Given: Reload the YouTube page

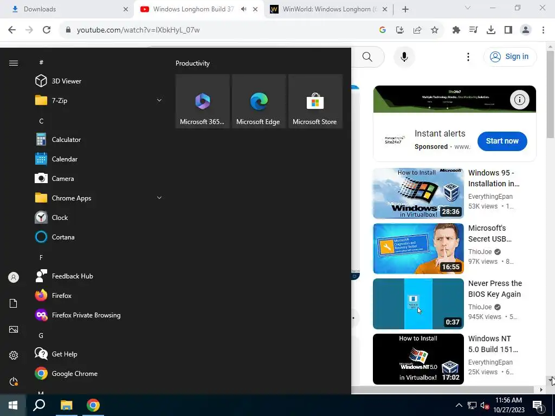Looking at the screenshot, I should [x=47, y=30].
